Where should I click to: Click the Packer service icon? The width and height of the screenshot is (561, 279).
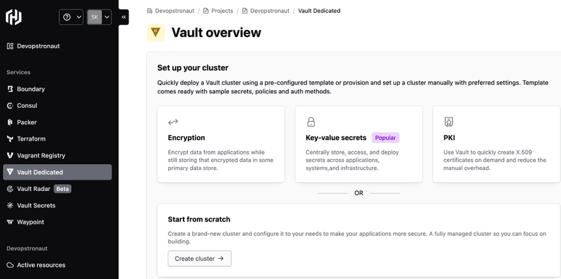click(10, 122)
